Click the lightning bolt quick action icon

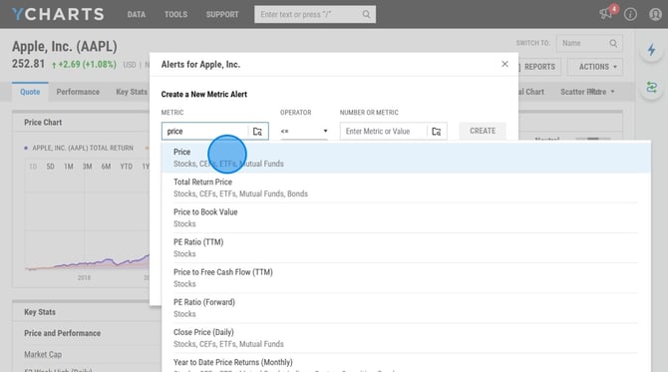(x=651, y=50)
